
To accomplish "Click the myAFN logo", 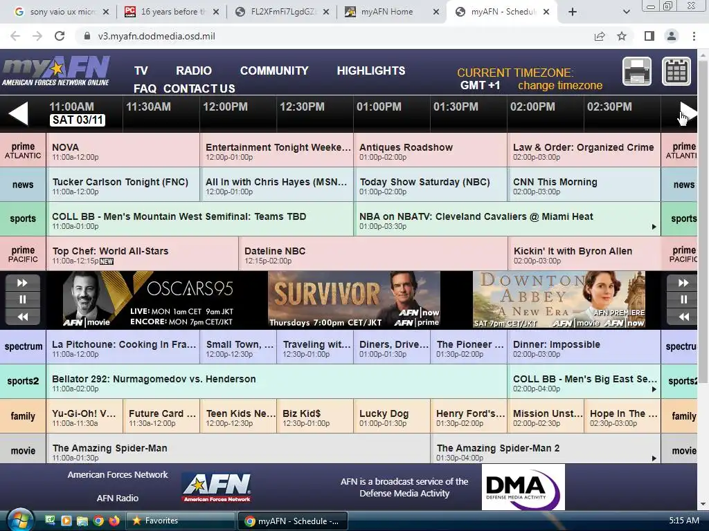I will tap(56, 71).
